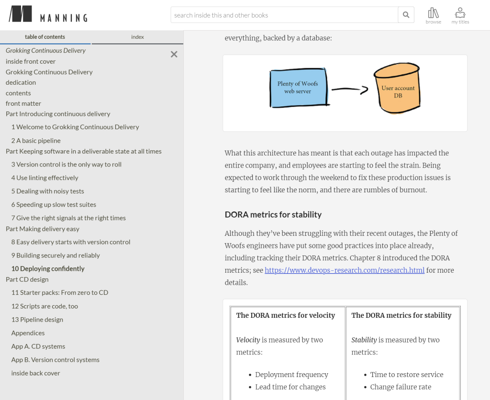The width and height of the screenshot is (490, 400).
Task: Open chapter 10 Deploying confidently
Action: [x=48, y=268]
